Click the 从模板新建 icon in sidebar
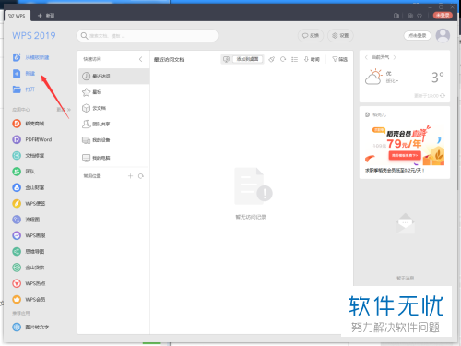Viewport: 461px width, 346px height. [17, 57]
